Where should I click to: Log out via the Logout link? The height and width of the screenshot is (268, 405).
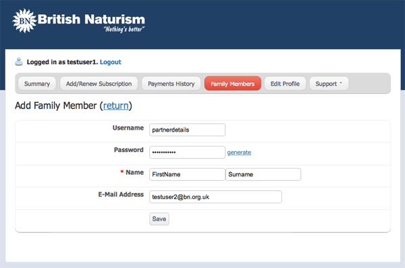point(110,62)
